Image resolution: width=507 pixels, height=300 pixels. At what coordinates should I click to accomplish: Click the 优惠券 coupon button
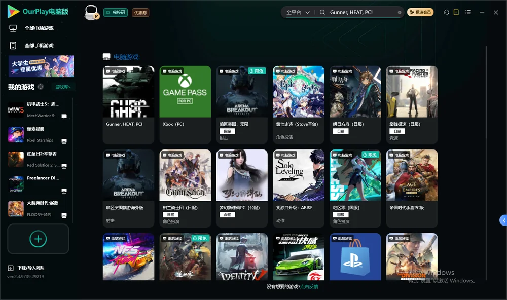point(140,12)
